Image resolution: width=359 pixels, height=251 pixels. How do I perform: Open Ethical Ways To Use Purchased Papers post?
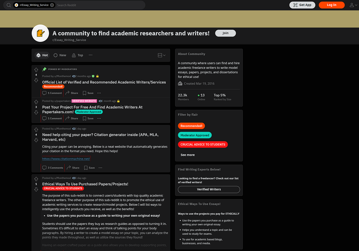pyautogui.click(x=85, y=184)
